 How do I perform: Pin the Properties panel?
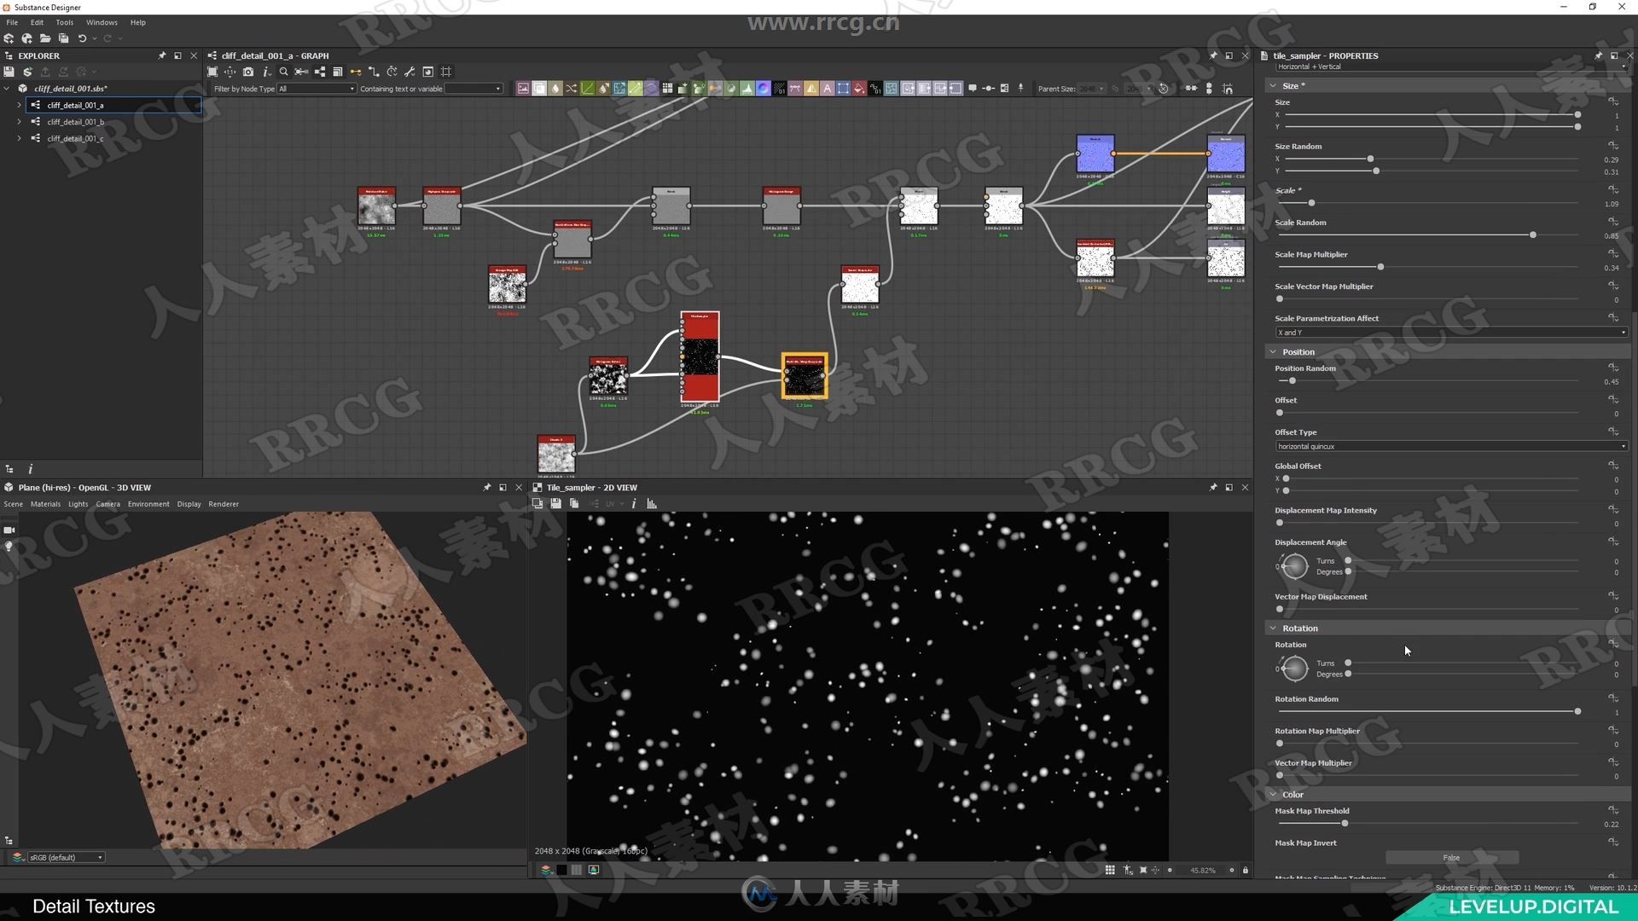tap(1598, 55)
